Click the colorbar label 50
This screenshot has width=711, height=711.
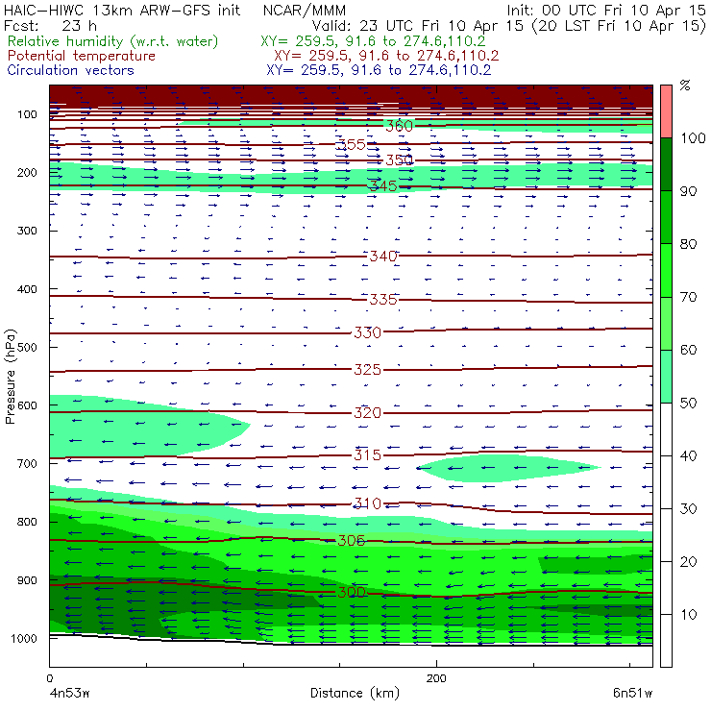click(688, 404)
